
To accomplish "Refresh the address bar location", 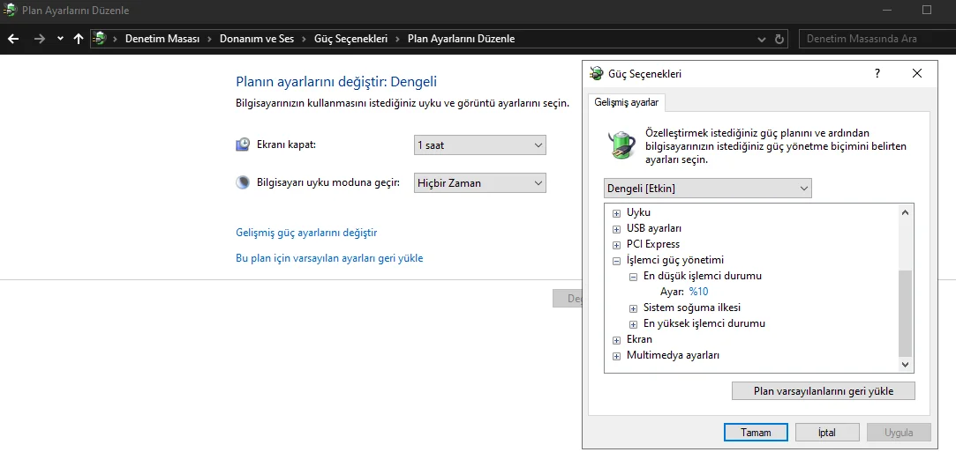I will (x=779, y=39).
